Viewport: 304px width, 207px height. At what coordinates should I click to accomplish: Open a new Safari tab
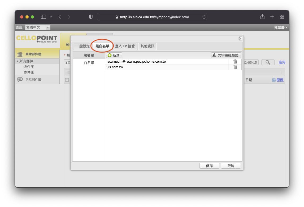272,17
